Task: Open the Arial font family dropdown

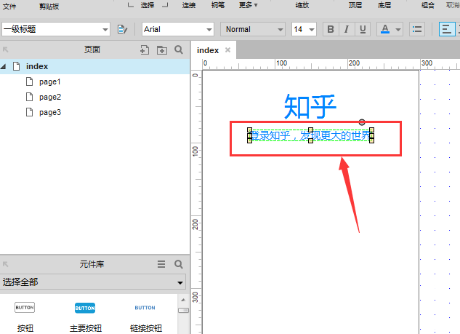Action: click(178, 29)
